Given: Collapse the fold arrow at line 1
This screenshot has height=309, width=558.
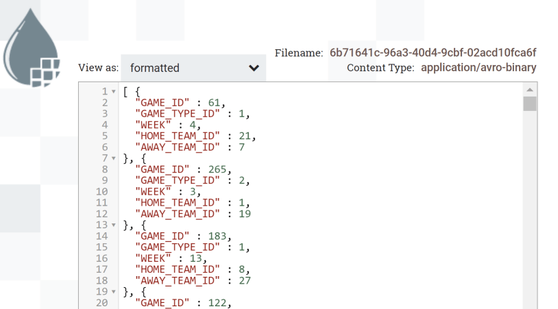Looking at the screenshot, I should tap(114, 92).
